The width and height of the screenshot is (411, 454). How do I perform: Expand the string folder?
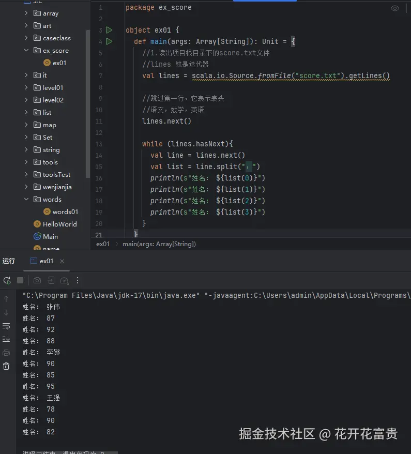26,149
